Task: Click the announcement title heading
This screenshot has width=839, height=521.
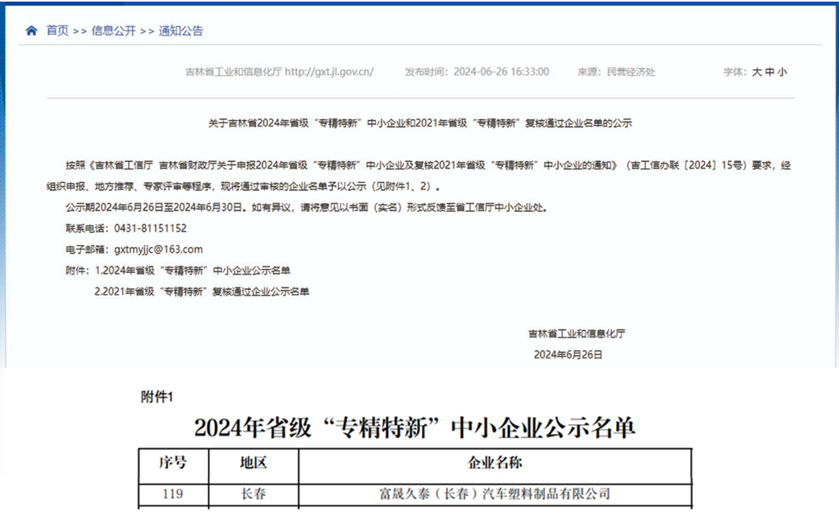Action: pos(419,123)
